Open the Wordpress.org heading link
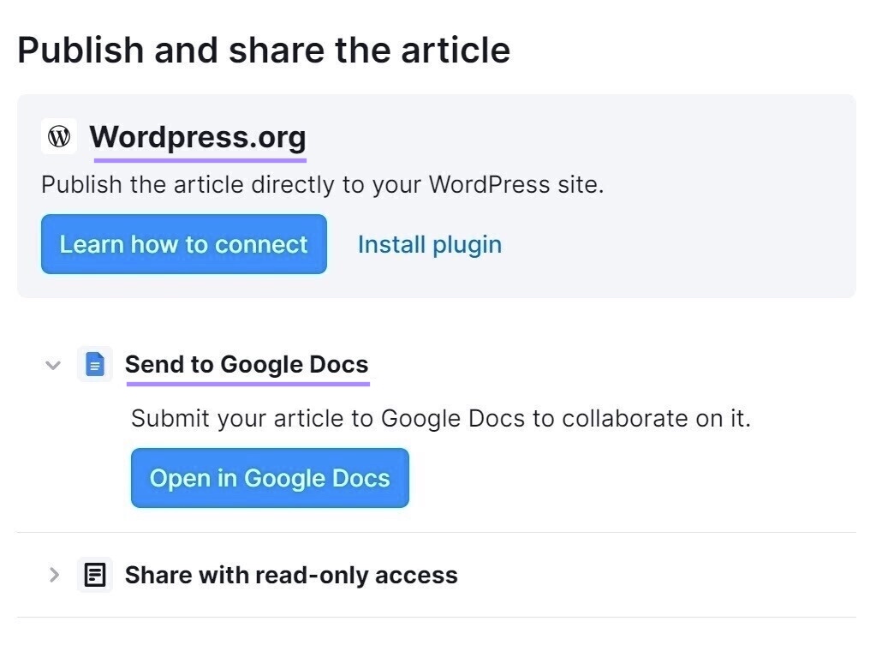This screenshot has height=645, width=870. [x=199, y=137]
